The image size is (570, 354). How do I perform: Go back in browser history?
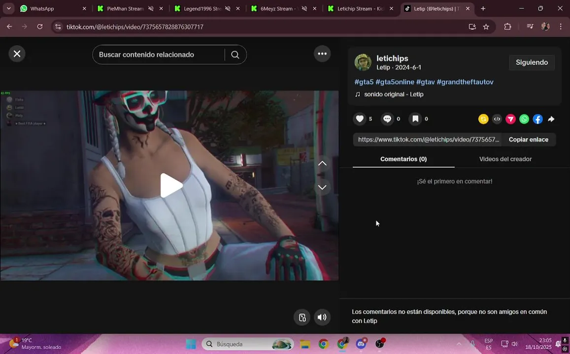pos(9,27)
